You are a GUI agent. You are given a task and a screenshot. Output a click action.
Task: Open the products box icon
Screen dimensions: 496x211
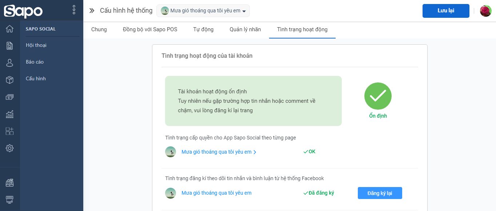(10, 80)
